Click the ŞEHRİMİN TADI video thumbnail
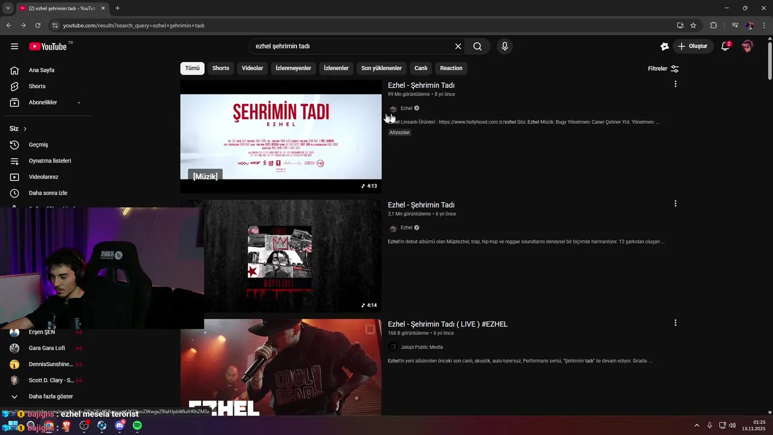Screen dimensions: 773x435 click(x=281, y=137)
